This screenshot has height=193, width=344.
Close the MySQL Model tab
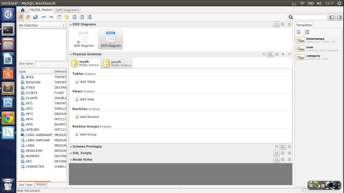pos(52,10)
